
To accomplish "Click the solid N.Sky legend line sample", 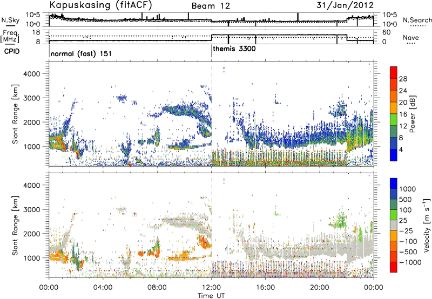I will (x=10, y=25).
